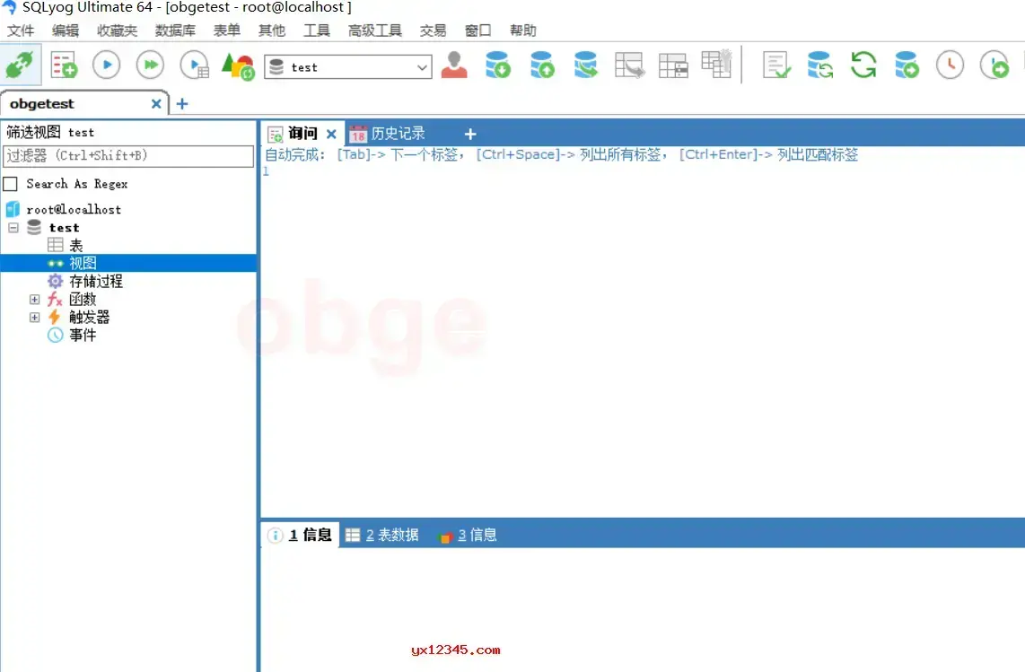Open the 窗口 menu
The height and width of the screenshot is (672, 1025).
(x=477, y=31)
